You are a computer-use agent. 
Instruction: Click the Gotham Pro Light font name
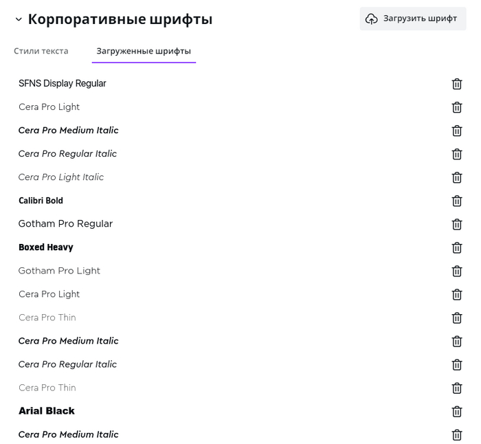pyautogui.click(x=59, y=271)
